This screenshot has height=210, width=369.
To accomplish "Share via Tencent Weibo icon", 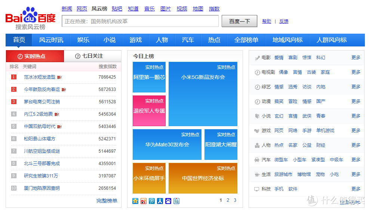I will 152,201.
